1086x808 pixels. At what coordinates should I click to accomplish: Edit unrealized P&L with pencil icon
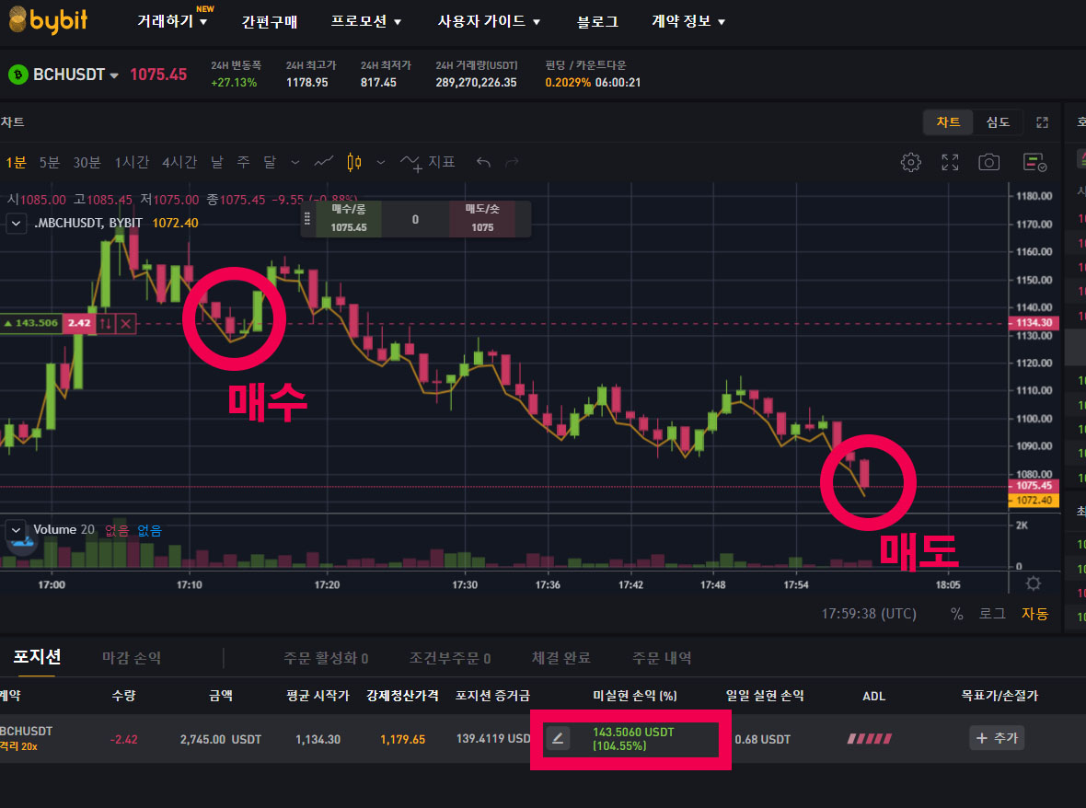(558, 738)
